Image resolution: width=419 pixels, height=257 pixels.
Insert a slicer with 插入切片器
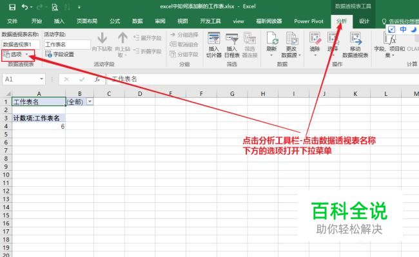[x=214, y=44]
